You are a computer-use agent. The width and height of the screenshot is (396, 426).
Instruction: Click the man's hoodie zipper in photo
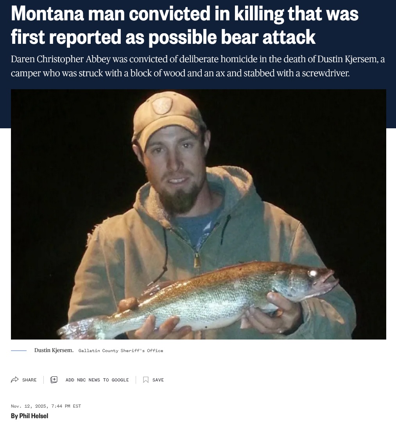pyautogui.click(x=197, y=261)
